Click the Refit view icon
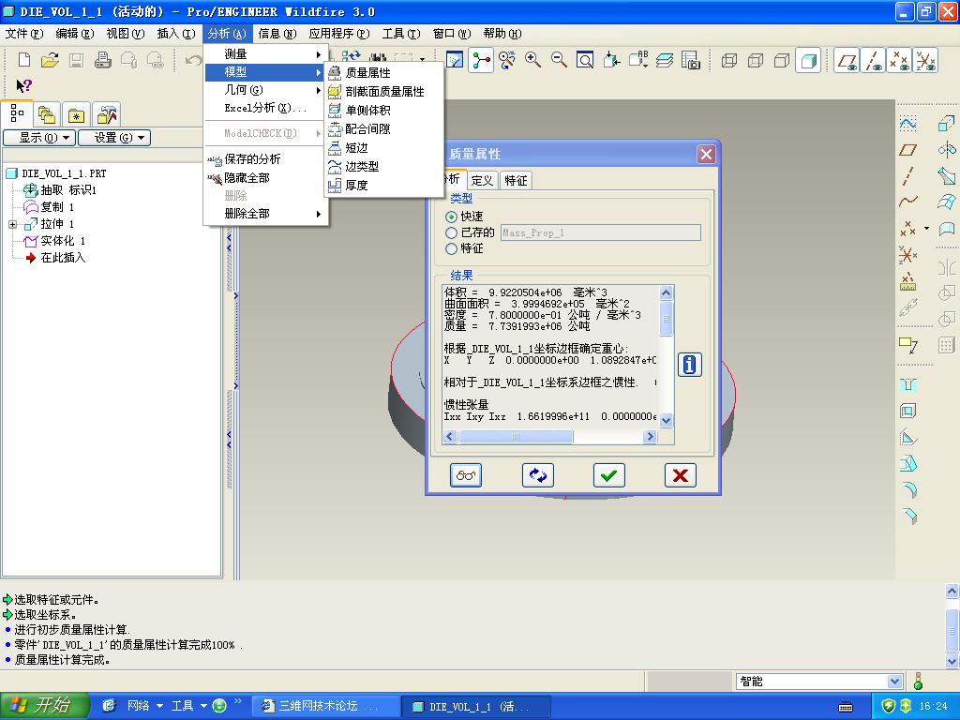 (585, 60)
